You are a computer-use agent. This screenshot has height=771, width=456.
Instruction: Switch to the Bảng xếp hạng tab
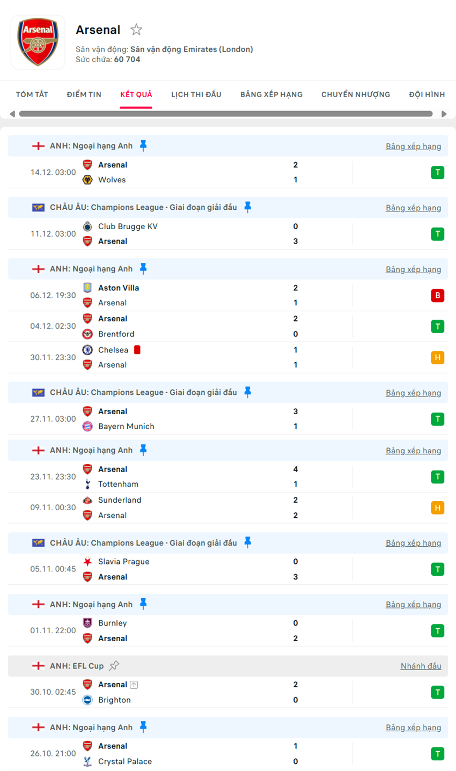pyautogui.click(x=271, y=94)
